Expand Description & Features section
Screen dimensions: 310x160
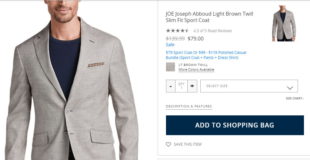point(189,106)
